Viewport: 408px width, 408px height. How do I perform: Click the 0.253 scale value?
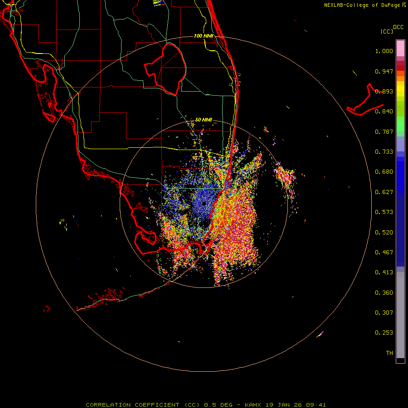[384, 333]
